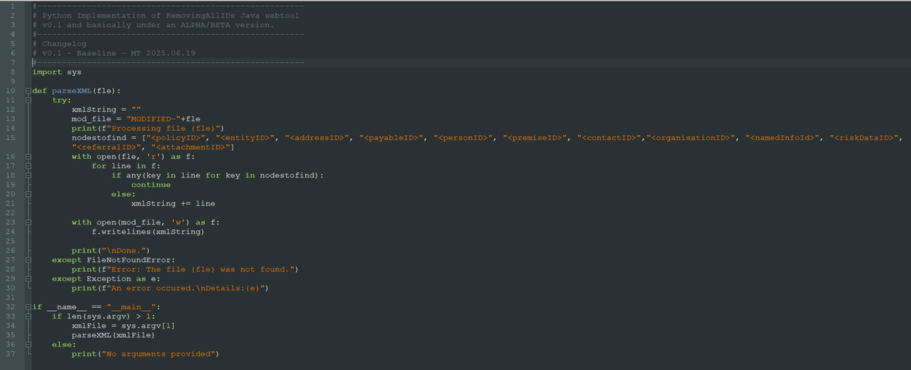Fold the else block on line 36
The height and width of the screenshot is (370, 911).
pyautogui.click(x=28, y=344)
